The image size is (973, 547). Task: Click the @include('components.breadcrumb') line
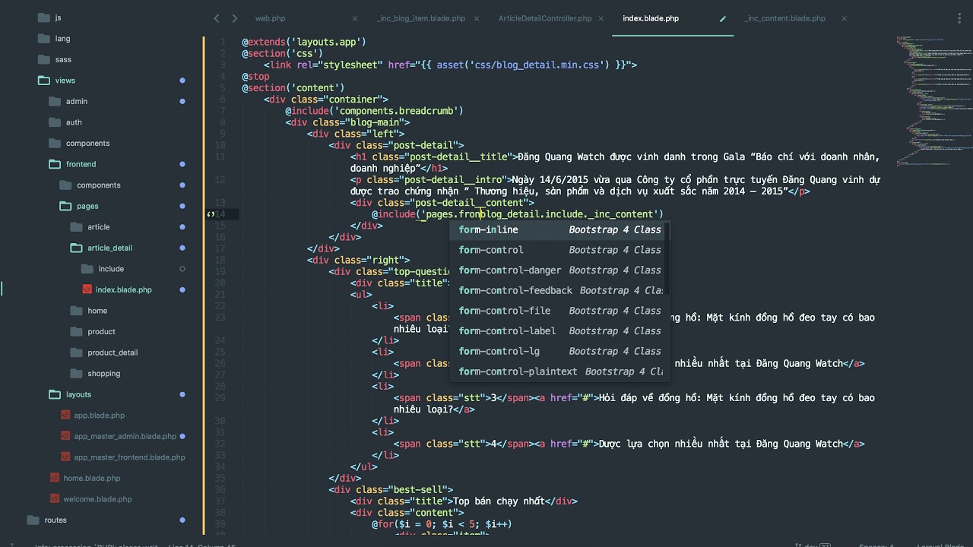pyautogui.click(x=374, y=111)
